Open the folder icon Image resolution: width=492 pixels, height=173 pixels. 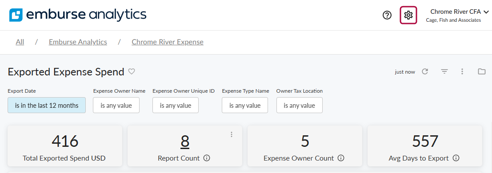pos(482,71)
